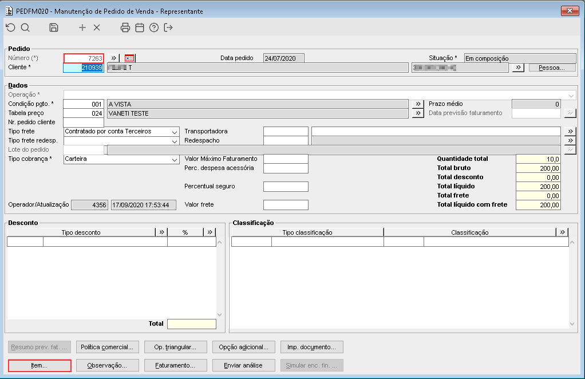585x379 pixels.
Task: Click the Desconto grid scroll up arrow
Action: tap(219, 243)
